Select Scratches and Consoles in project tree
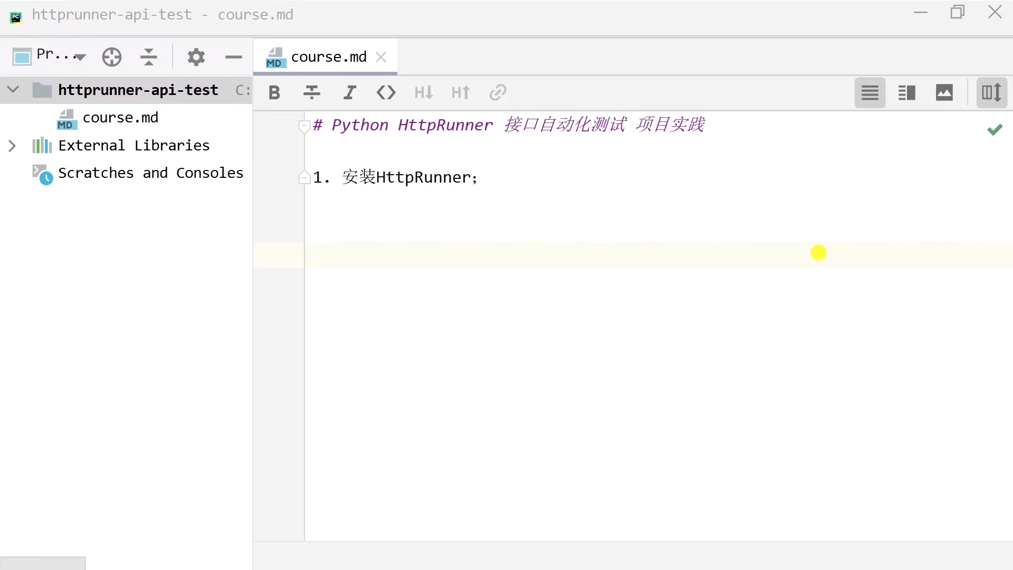The image size is (1013, 570). [x=151, y=173]
